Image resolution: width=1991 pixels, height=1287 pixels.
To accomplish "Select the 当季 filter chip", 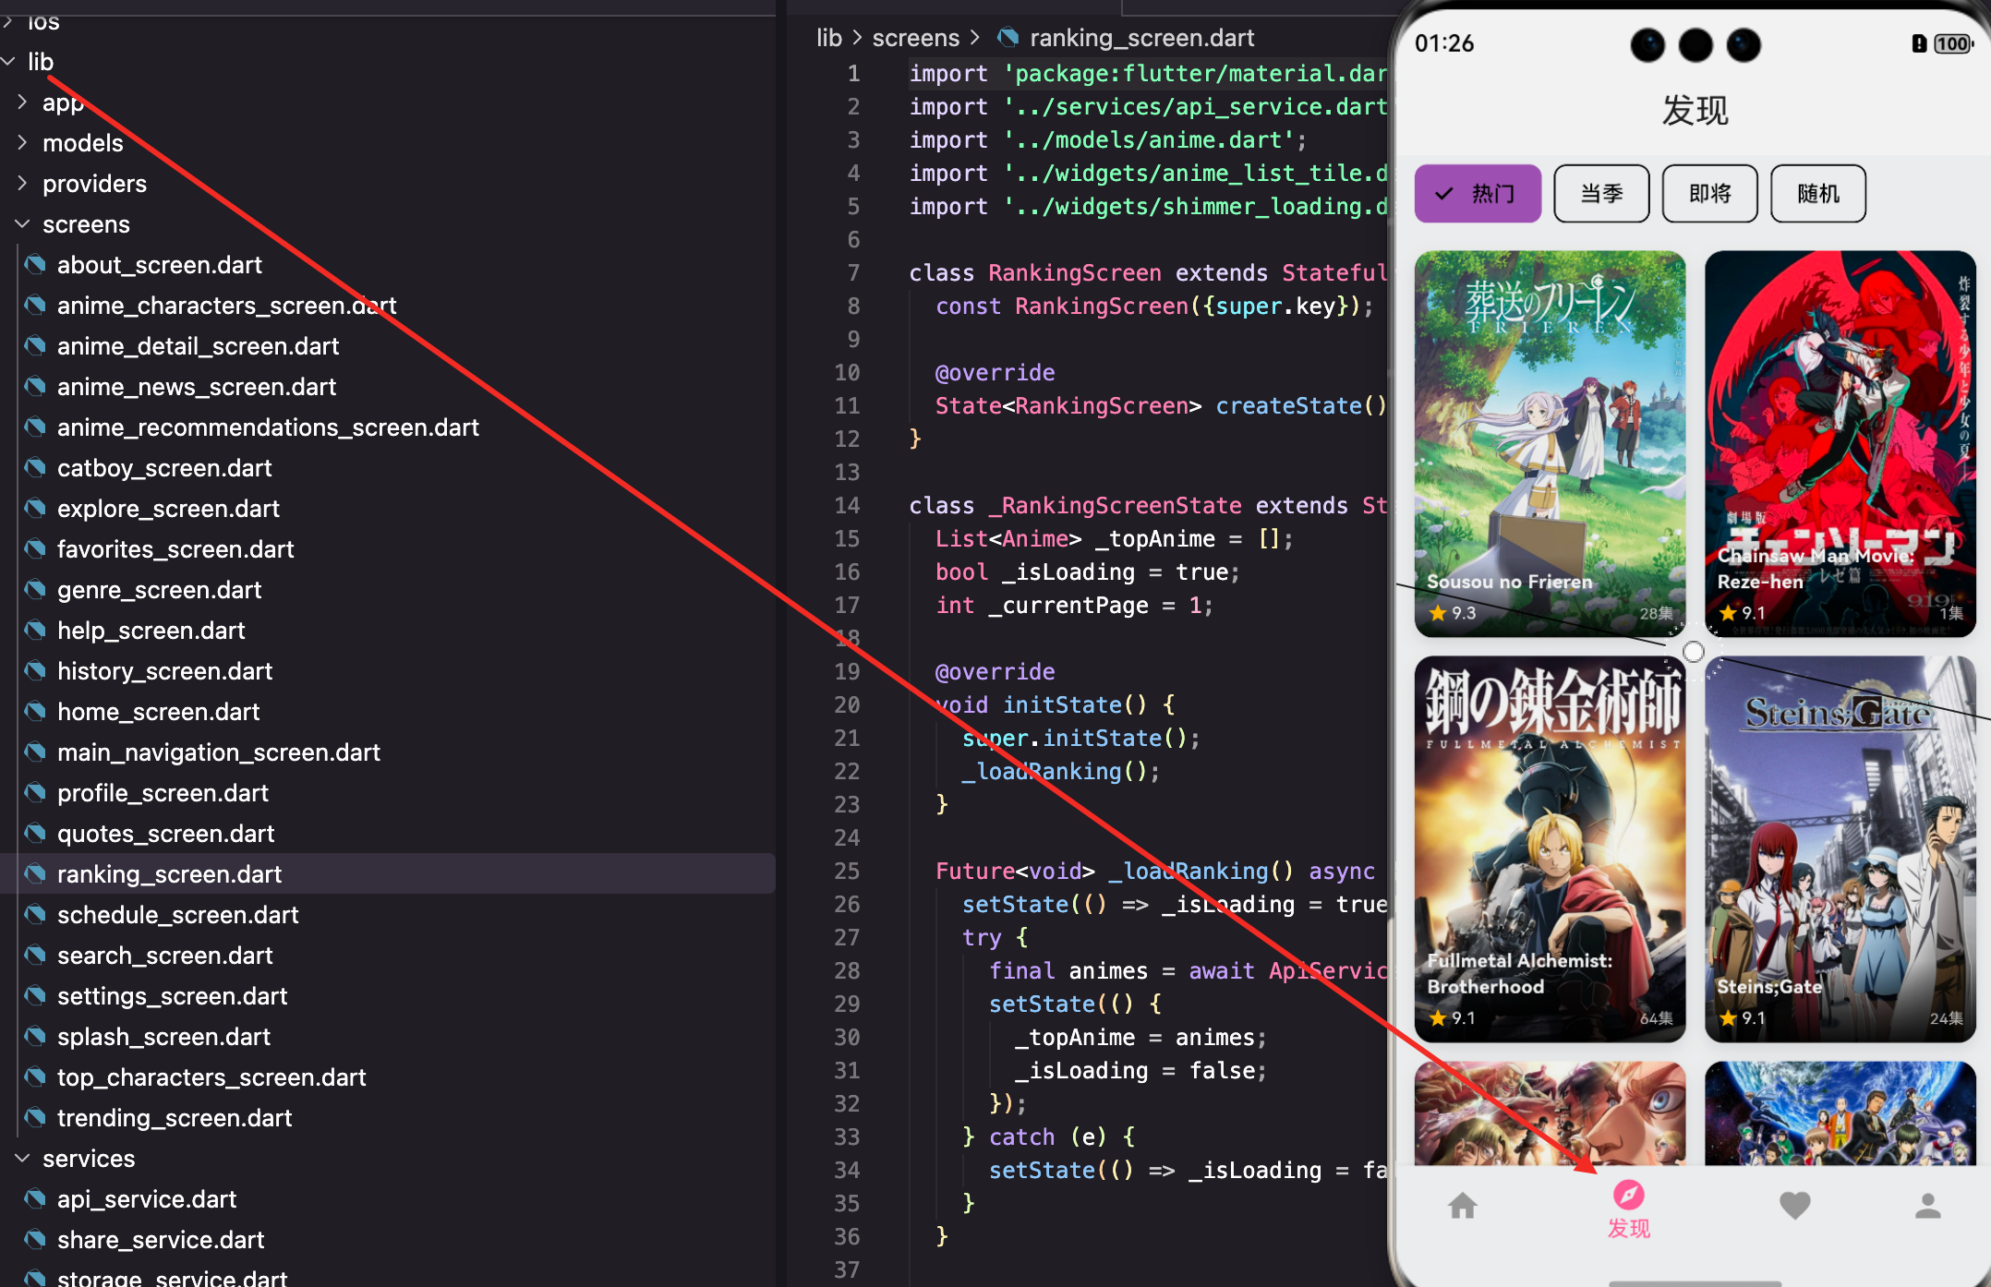I will pyautogui.click(x=1601, y=194).
